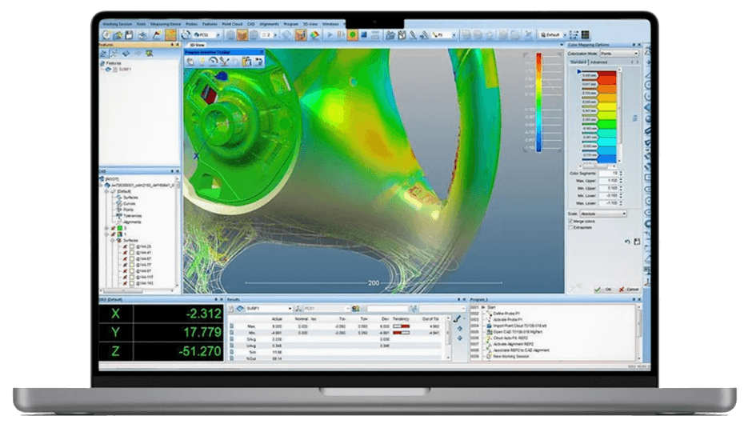Switch to the Advanced tab in Color Mapping
Viewport: 744px width, 428px height.
tap(598, 62)
